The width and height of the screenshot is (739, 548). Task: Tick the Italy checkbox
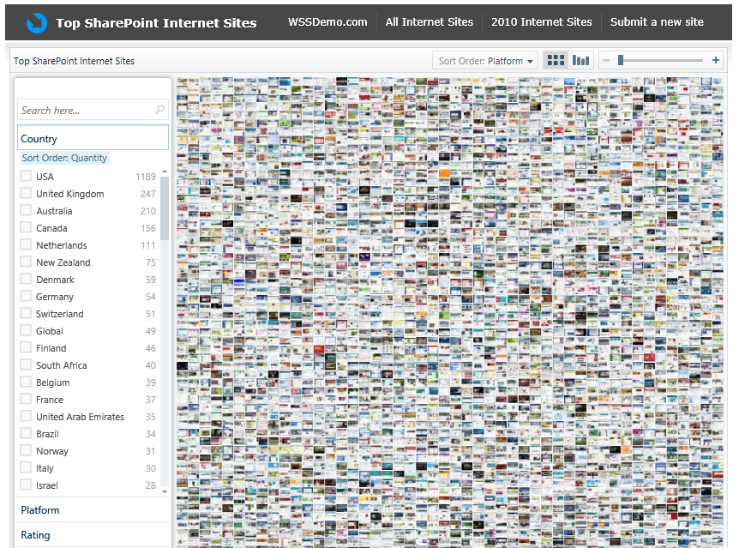(26, 468)
